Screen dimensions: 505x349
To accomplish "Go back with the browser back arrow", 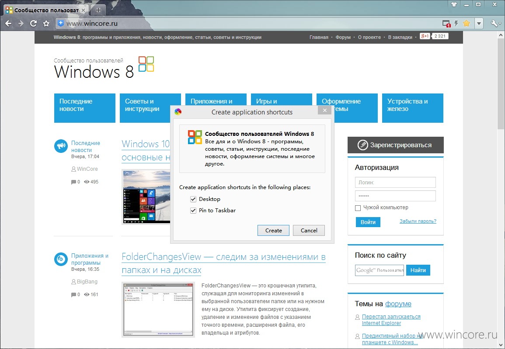I will [8, 23].
